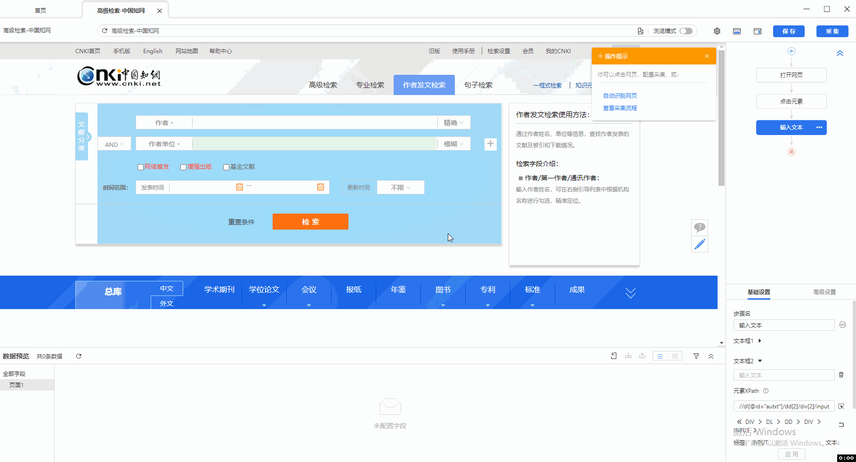Click the orange 检索 search button
This screenshot has width=856, height=462.
pos(310,222)
